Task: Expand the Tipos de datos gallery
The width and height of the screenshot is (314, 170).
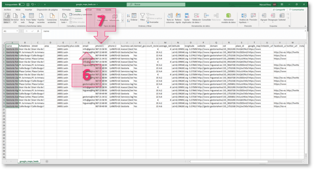Action: click(x=122, y=21)
